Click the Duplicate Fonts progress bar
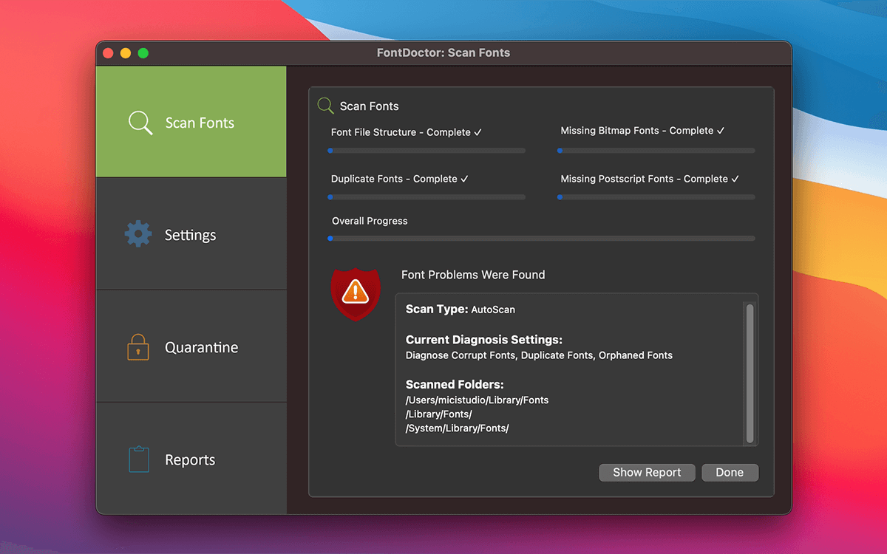 (426, 197)
